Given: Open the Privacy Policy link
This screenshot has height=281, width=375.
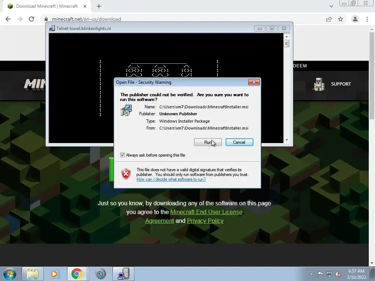Looking at the screenshot, I should pos(205,221).
